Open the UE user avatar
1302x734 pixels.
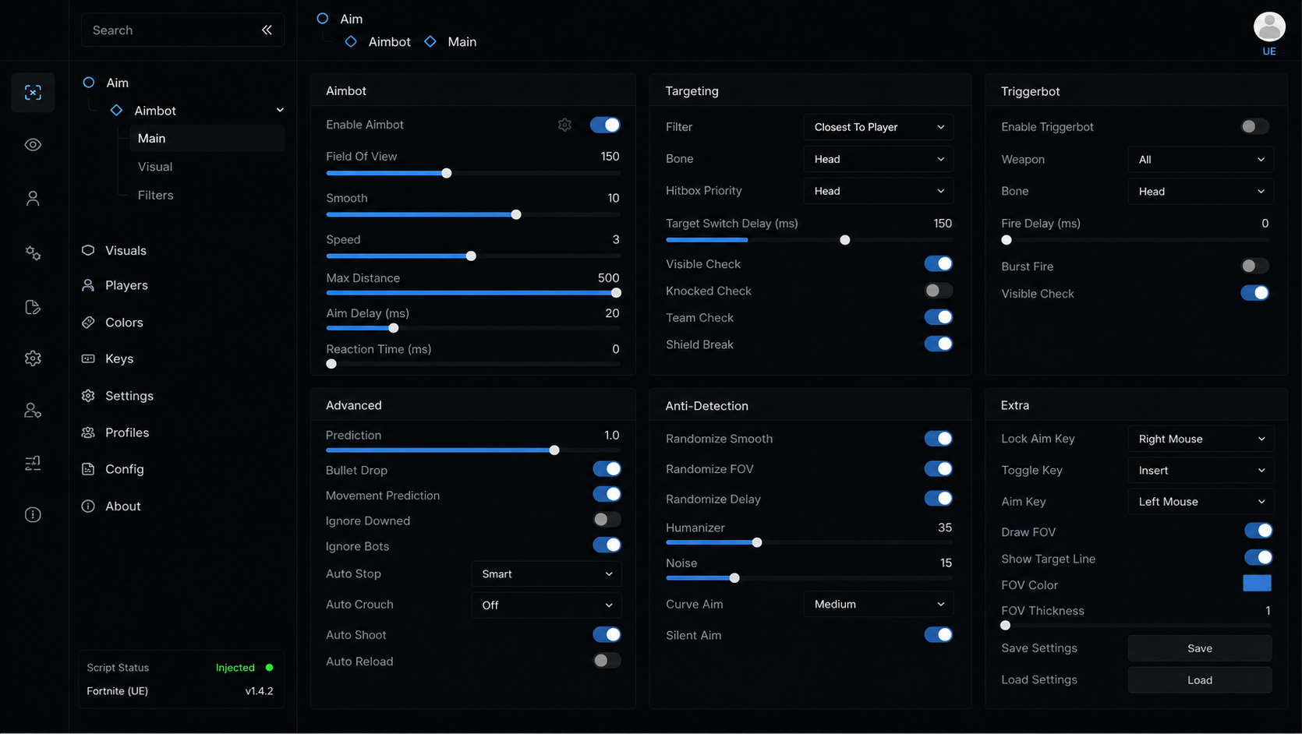coord(1269,26)
